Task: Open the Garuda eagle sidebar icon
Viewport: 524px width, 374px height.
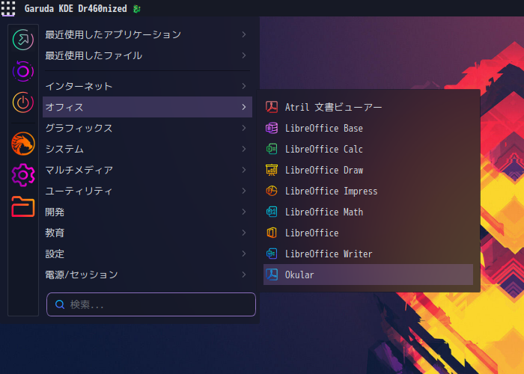Action: (x=23, y=144)
